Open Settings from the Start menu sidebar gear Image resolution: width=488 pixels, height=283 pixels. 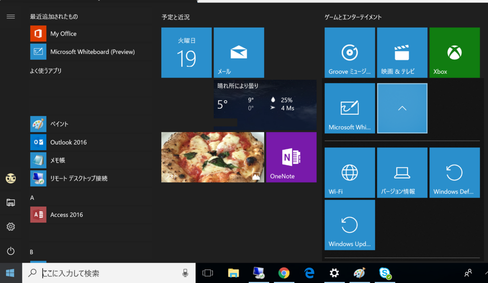click(10, 227)
